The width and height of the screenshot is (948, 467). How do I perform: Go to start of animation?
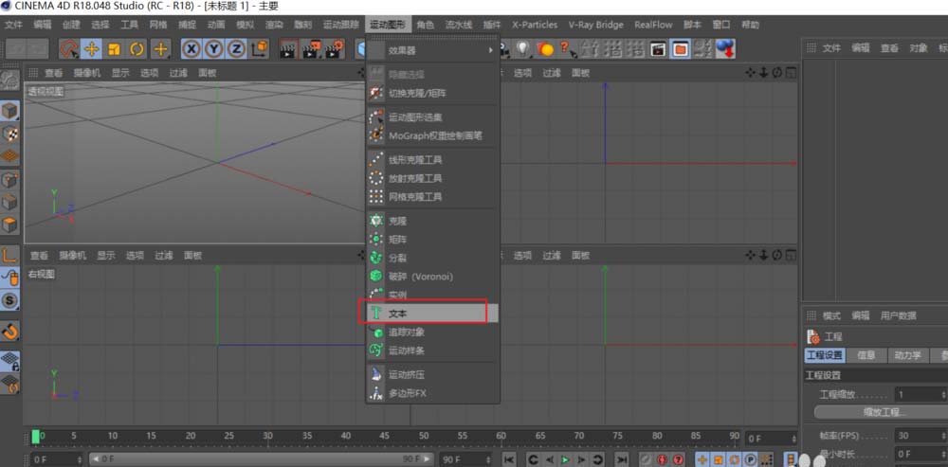(510, 459)
